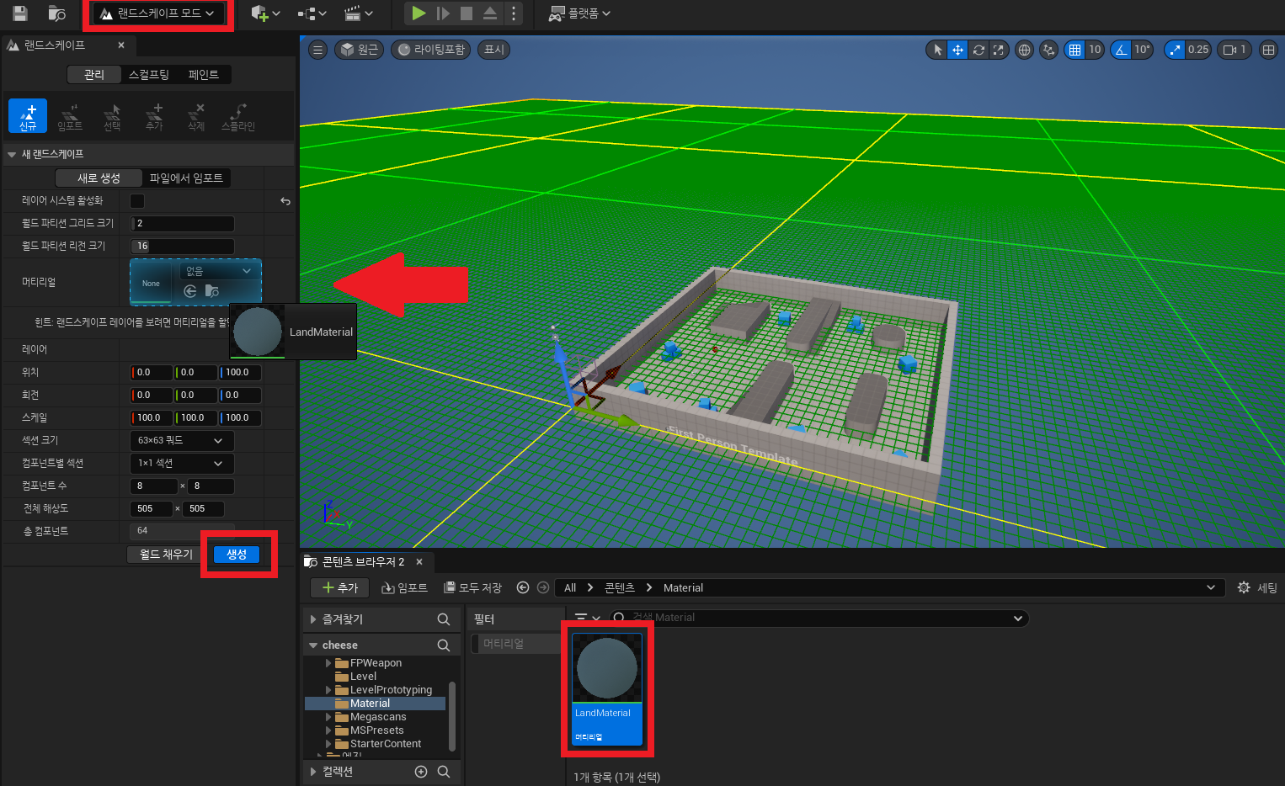This screenshot has height=786, width=1285.
Task: Toggle rotation angle snapping icon
Action: click(1122, 50)
